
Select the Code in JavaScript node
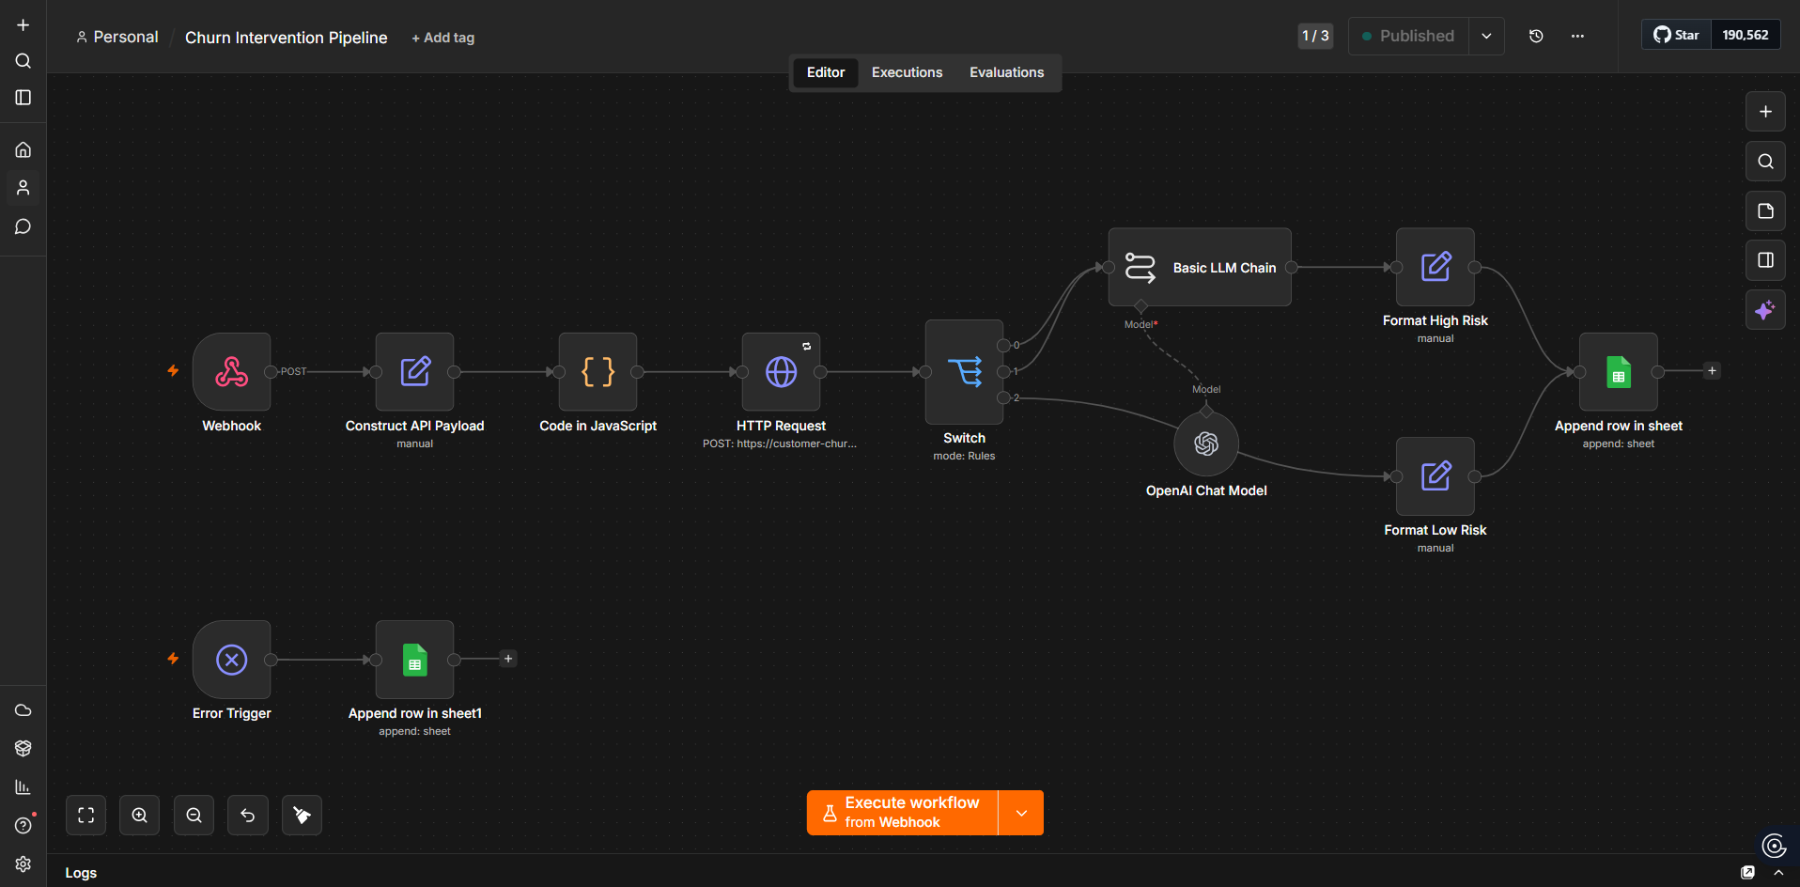coord(598,372)
